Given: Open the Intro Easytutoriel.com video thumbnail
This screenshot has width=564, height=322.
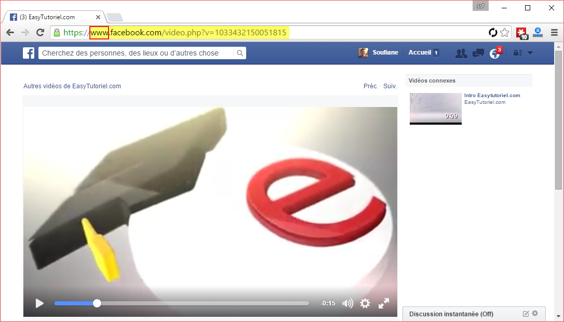Looking at the screenshot, I should click(x=436, y=109).
